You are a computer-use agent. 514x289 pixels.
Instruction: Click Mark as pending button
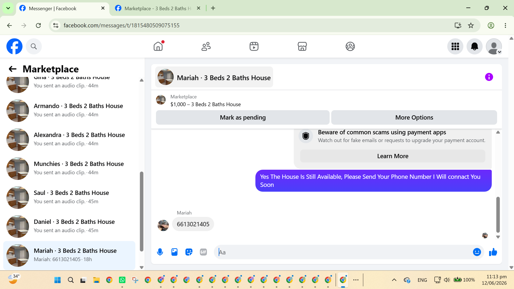tap(243, 117)
